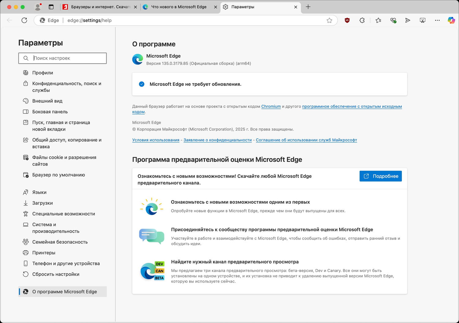Screen dimensions: 459x323
Task: Click "Ознакомьтесь с новыми возможностями одним из первых"
Action: (241, 202)
